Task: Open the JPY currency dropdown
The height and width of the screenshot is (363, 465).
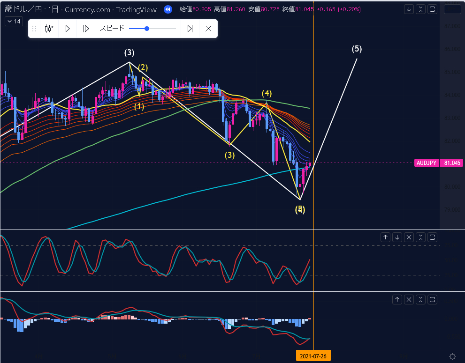Action: 452,9
